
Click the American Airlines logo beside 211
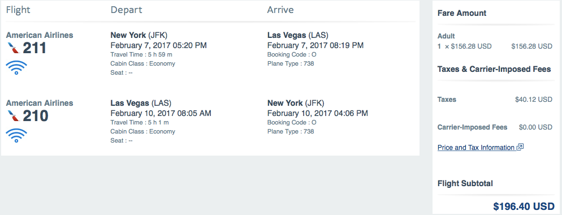tap(13, 48)
